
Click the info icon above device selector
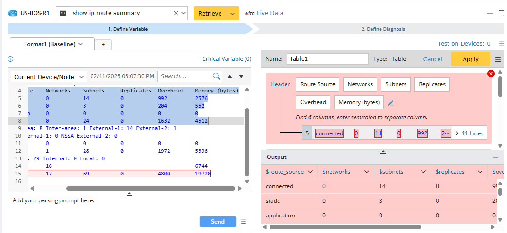tap(10, 59)
